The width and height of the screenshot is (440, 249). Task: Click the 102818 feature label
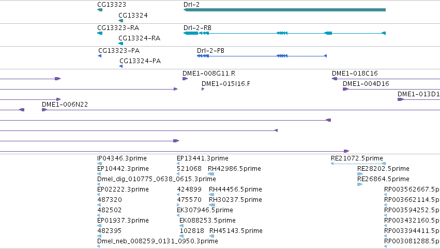click(x=192, y=231)
